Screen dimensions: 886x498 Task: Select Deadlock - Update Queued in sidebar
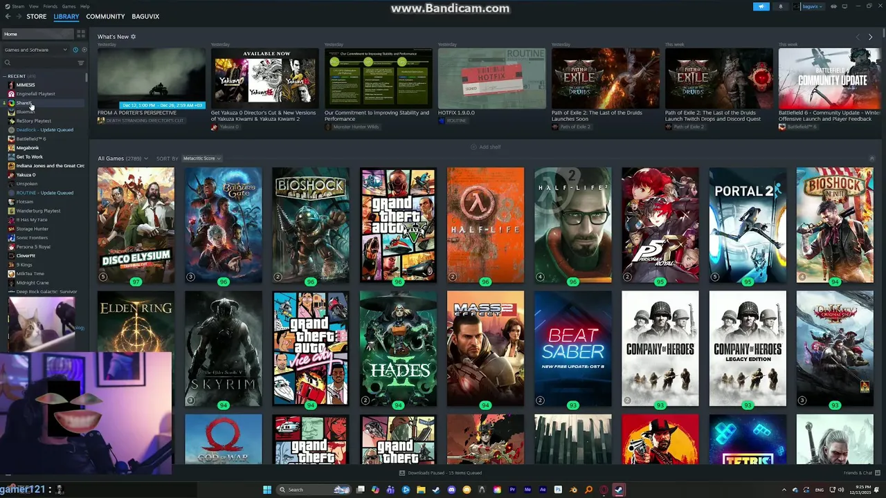coord(44,130)
